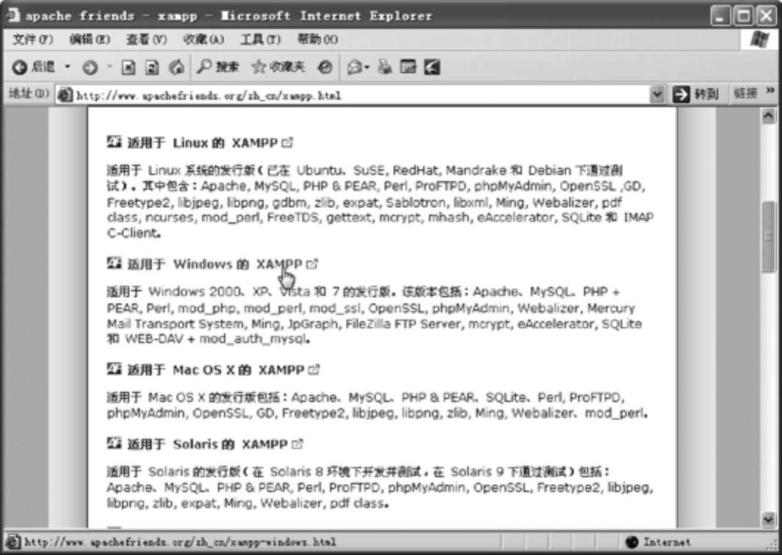Click the 链接 links toolbar label
The image size is (782, 555).
click(x=746, y=94)
